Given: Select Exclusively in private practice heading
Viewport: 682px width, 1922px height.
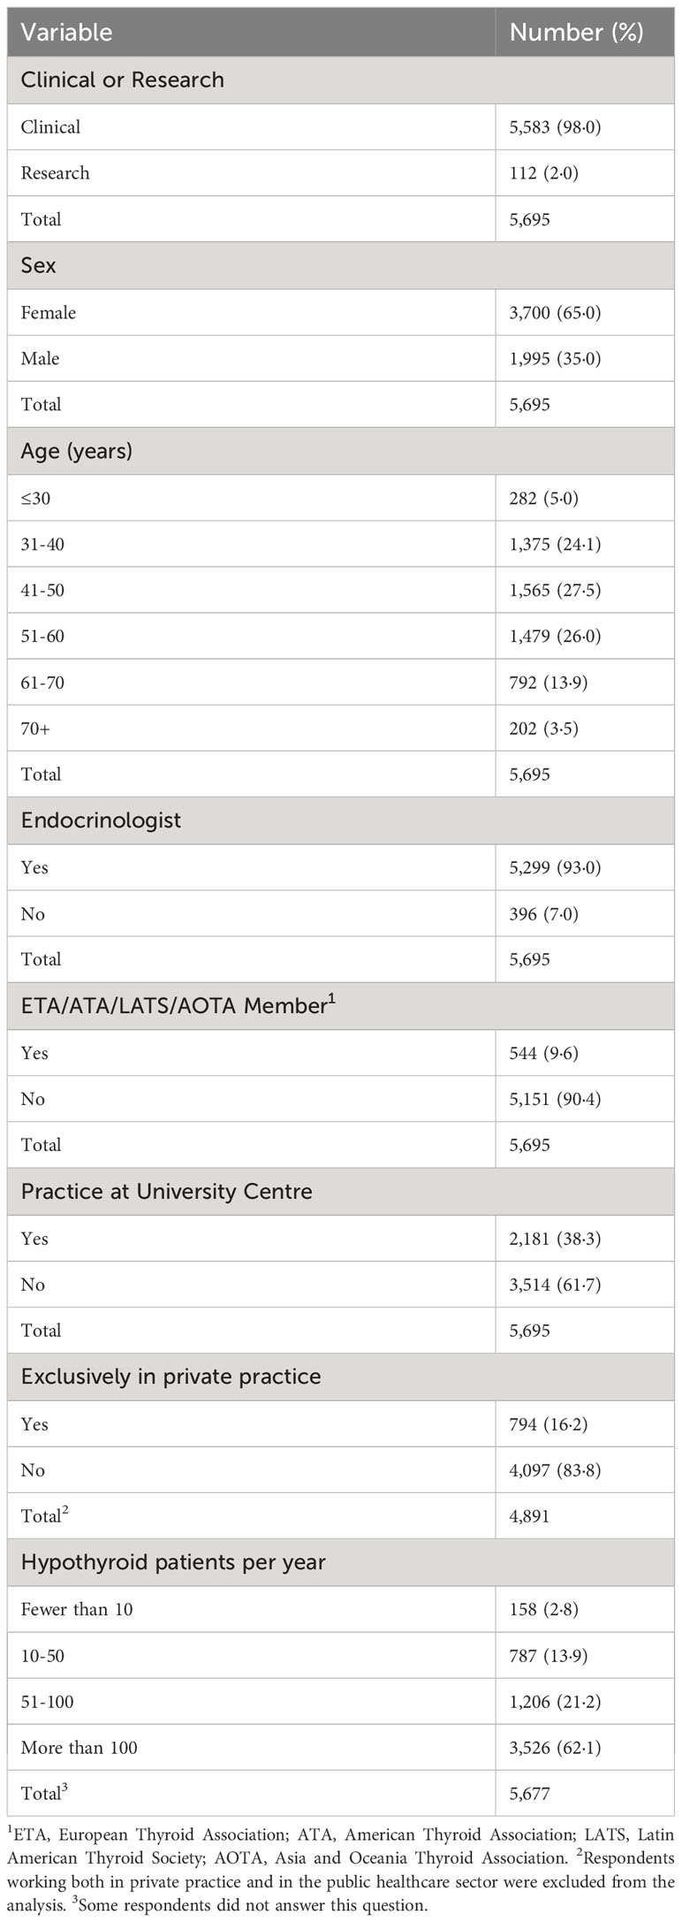Looking at the screenshot, I should point(171,1377).
